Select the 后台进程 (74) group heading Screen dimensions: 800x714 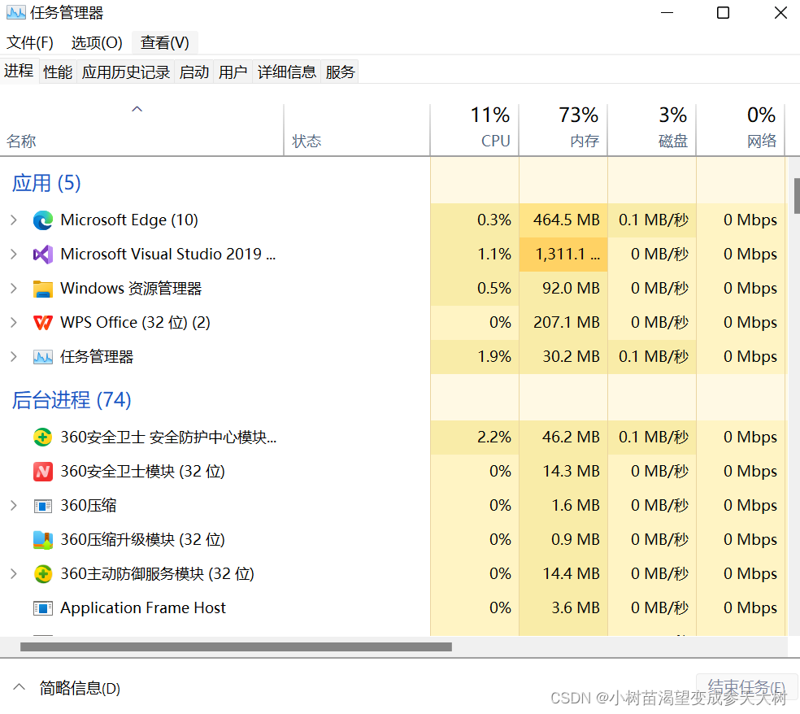pos(72,399)
